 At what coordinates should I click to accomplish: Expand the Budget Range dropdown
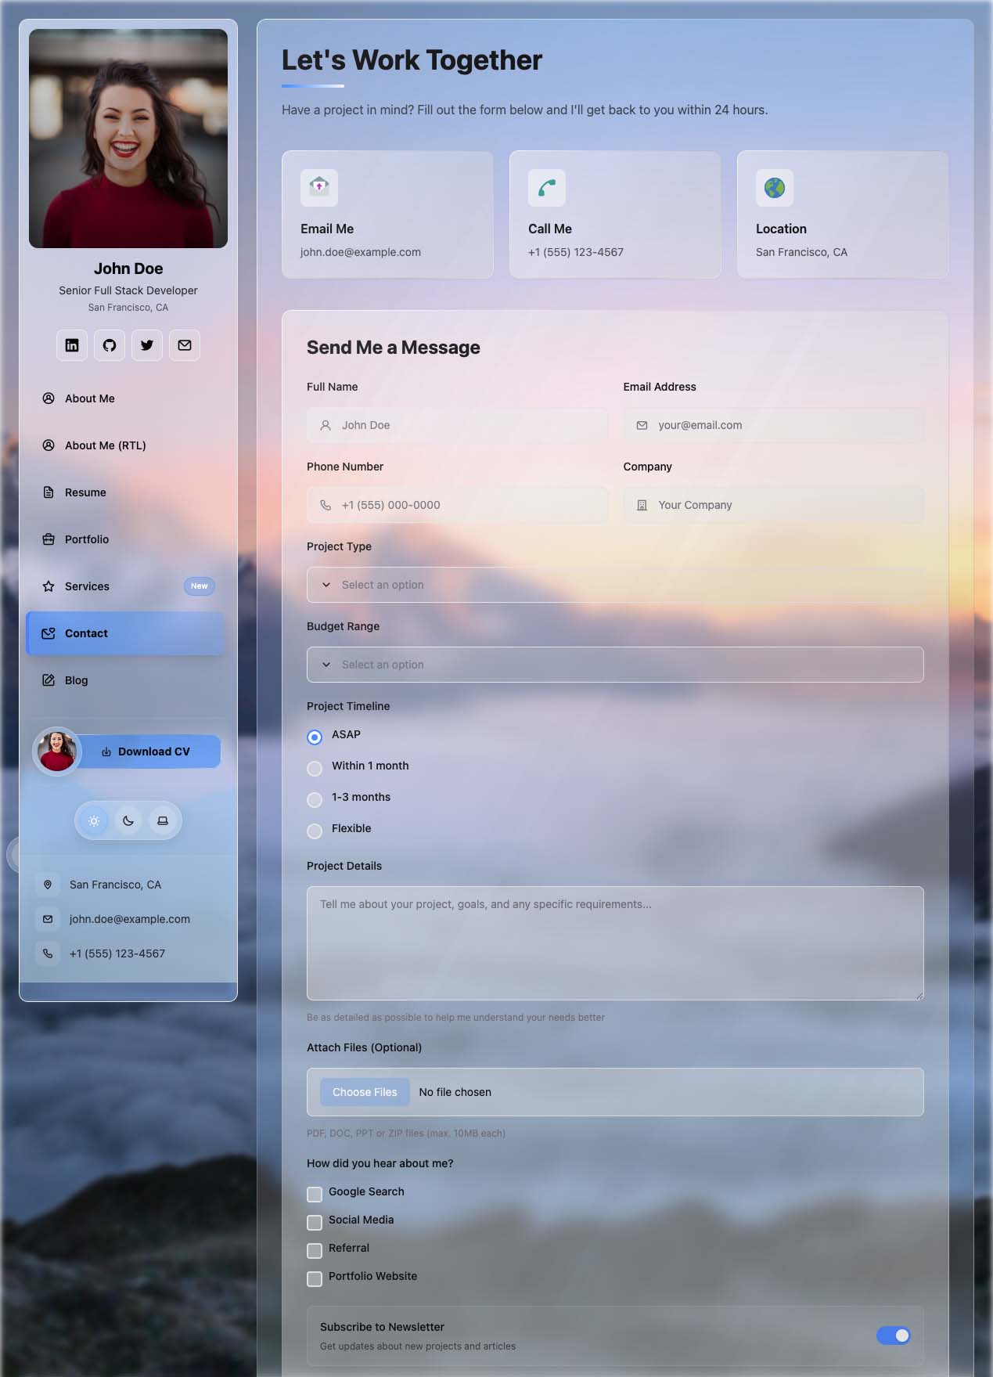(614, 665)
